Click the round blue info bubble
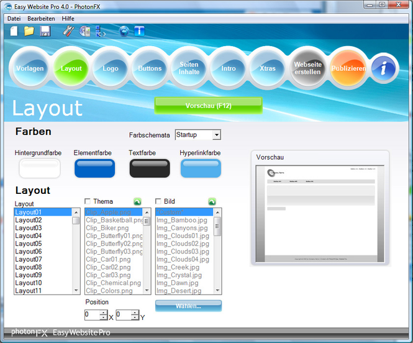This screenshot has height=343, width=413. pyautogui.click(x=384, y=68)
